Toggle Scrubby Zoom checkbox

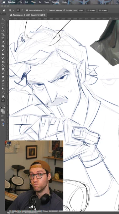click(x=64, y=10)
